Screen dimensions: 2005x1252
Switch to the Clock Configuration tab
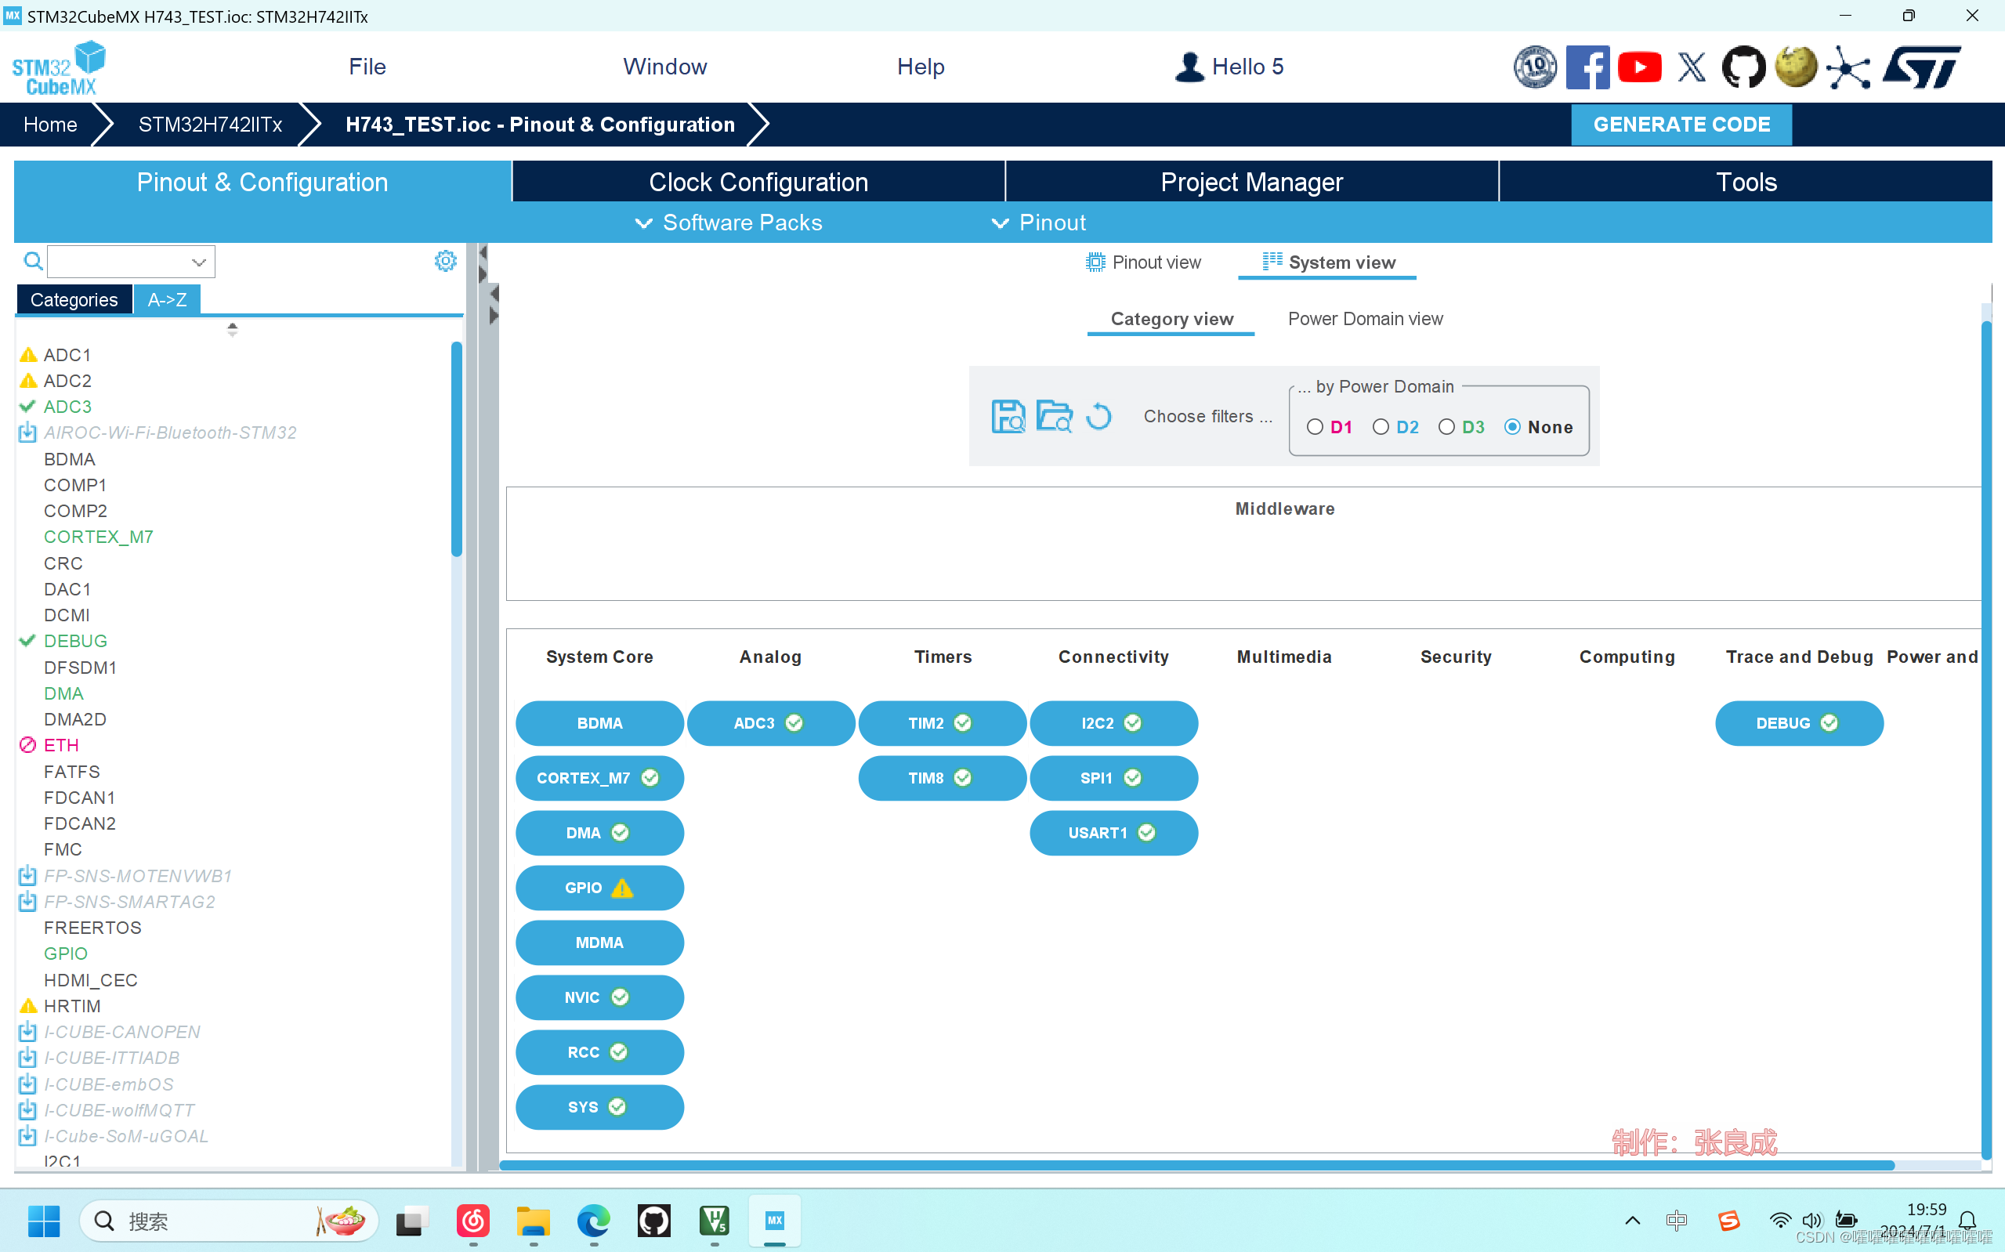coord(758,183)
